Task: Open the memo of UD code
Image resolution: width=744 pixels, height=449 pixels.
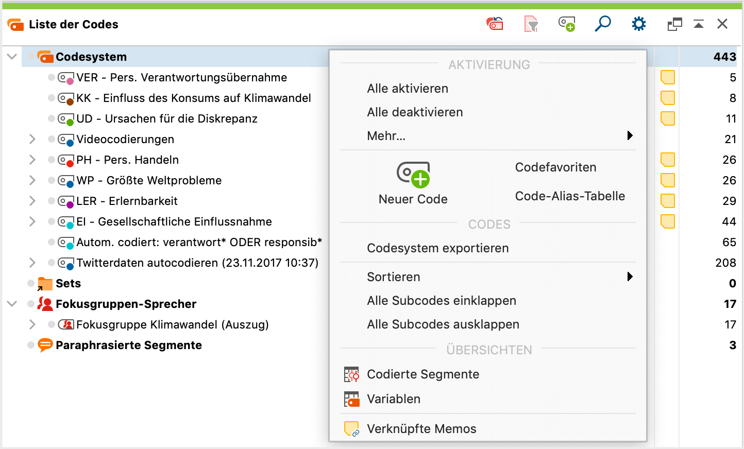Action: tap(668, 118)
